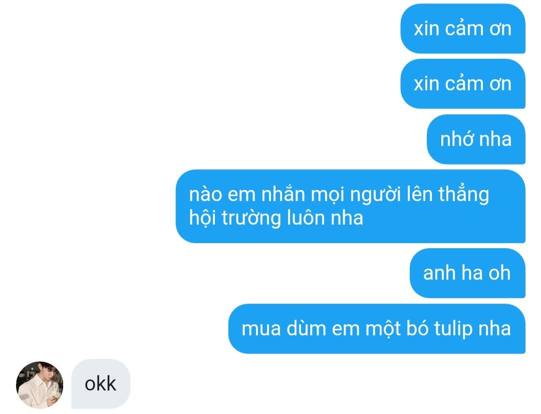The width and height of the screenshot is (541, 414).
Task: Select the 'anh ha oh' message bubble
Action: tap(467, 273)
